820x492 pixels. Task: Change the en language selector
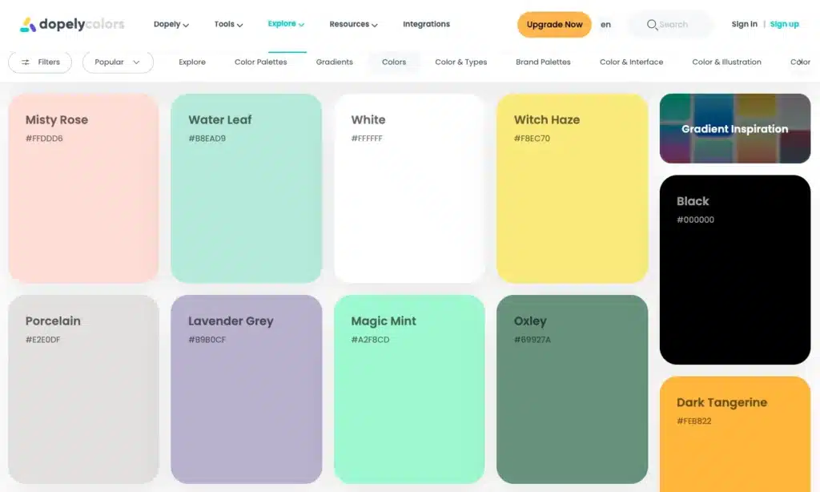pos(605,25)
